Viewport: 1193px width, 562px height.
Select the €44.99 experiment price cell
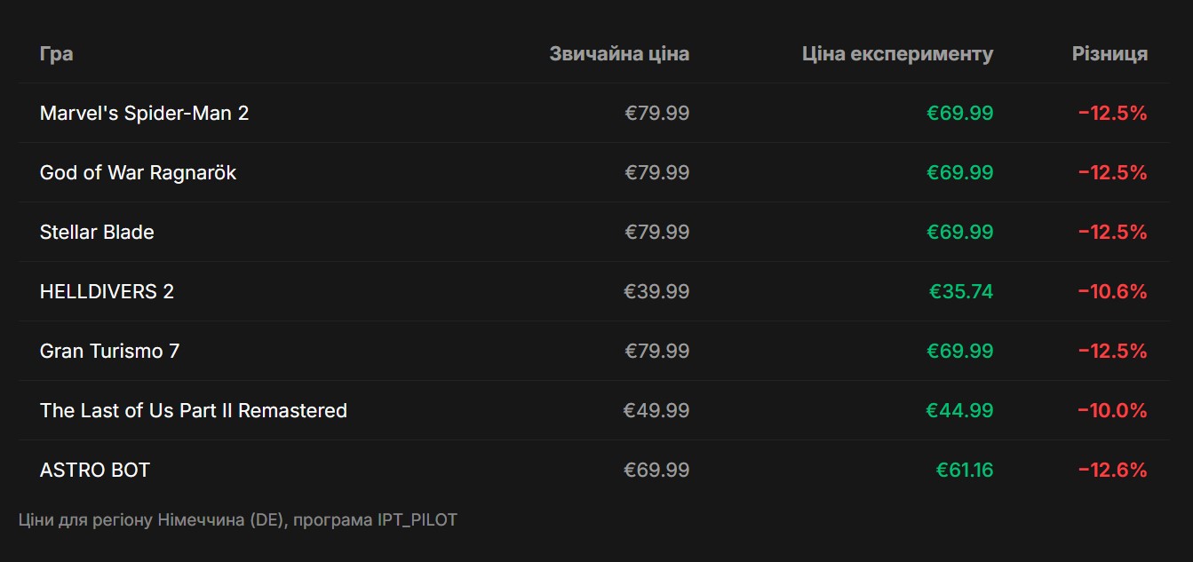click(959, 411)
